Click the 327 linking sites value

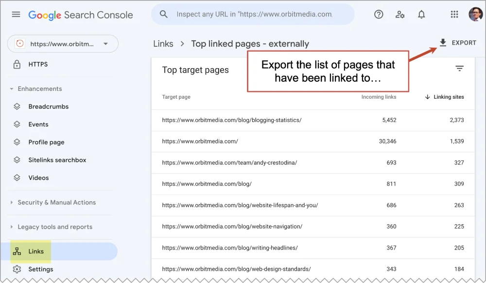click(x=459, y=163)
